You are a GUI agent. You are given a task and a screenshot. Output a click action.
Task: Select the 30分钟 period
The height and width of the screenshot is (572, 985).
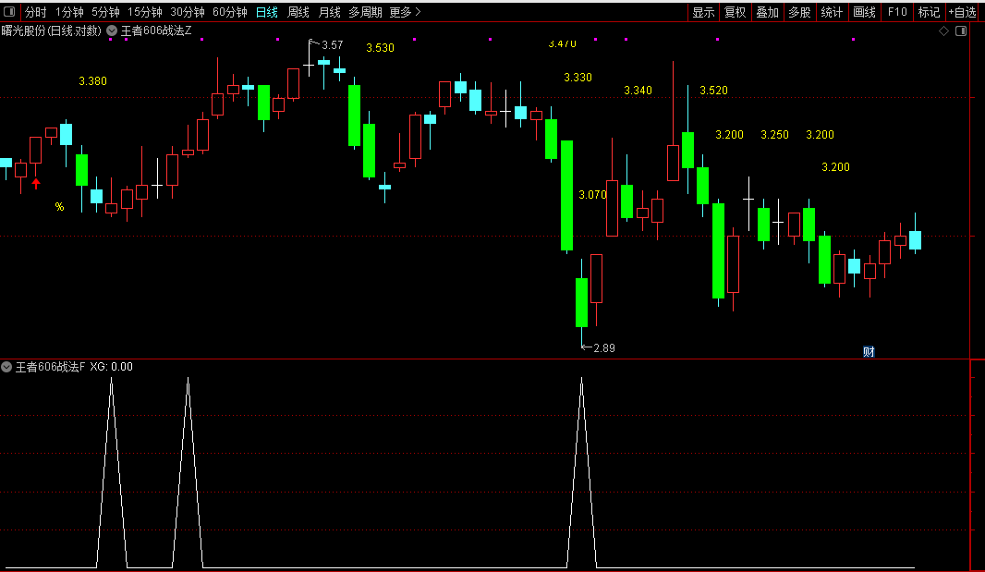coord(188,12)
